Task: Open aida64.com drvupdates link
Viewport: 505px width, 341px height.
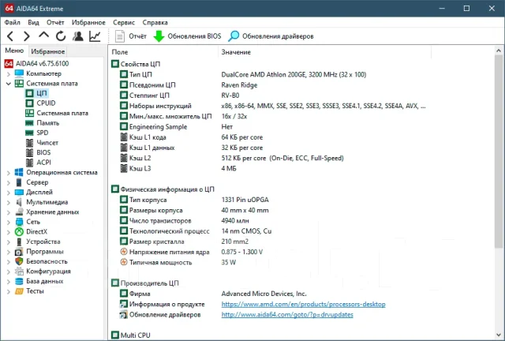Action: 287,315
